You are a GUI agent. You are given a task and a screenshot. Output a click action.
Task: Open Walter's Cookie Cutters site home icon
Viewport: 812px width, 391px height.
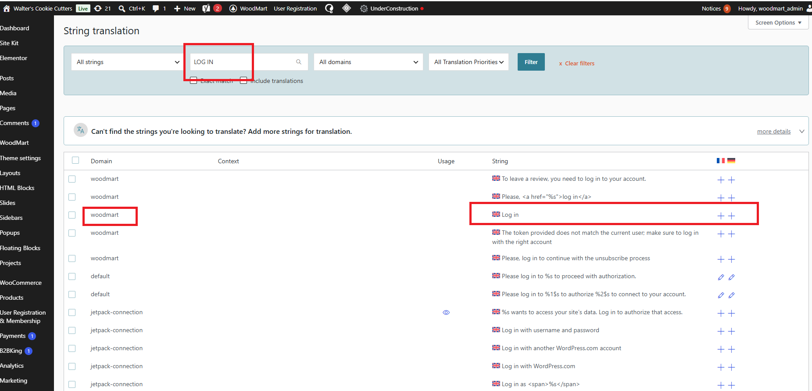pos(7,8)
